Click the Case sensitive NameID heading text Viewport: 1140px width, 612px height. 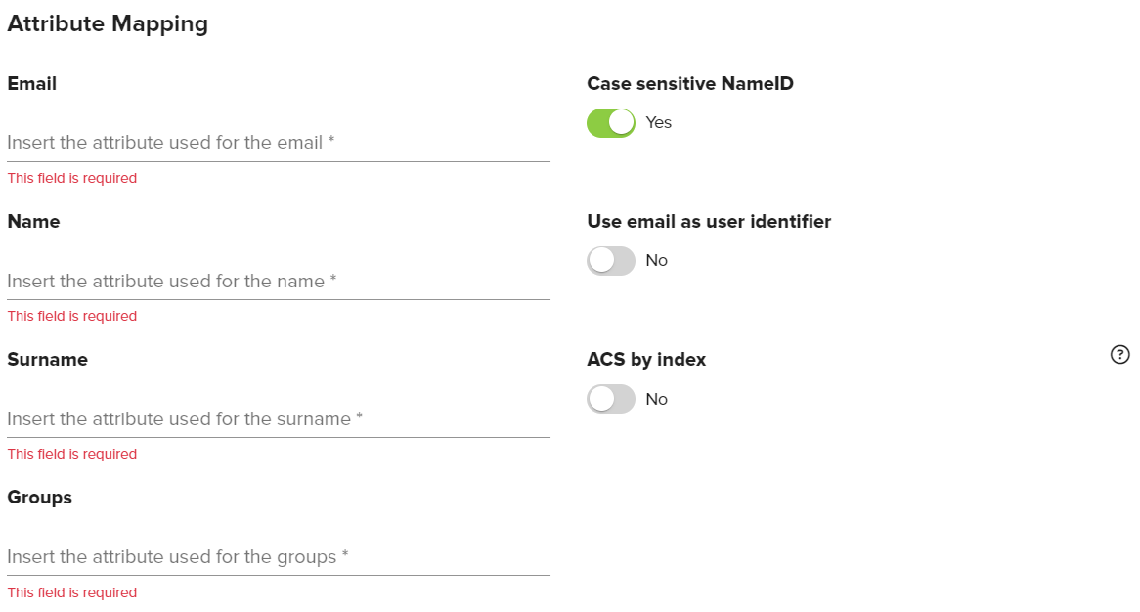coord(690,84)
